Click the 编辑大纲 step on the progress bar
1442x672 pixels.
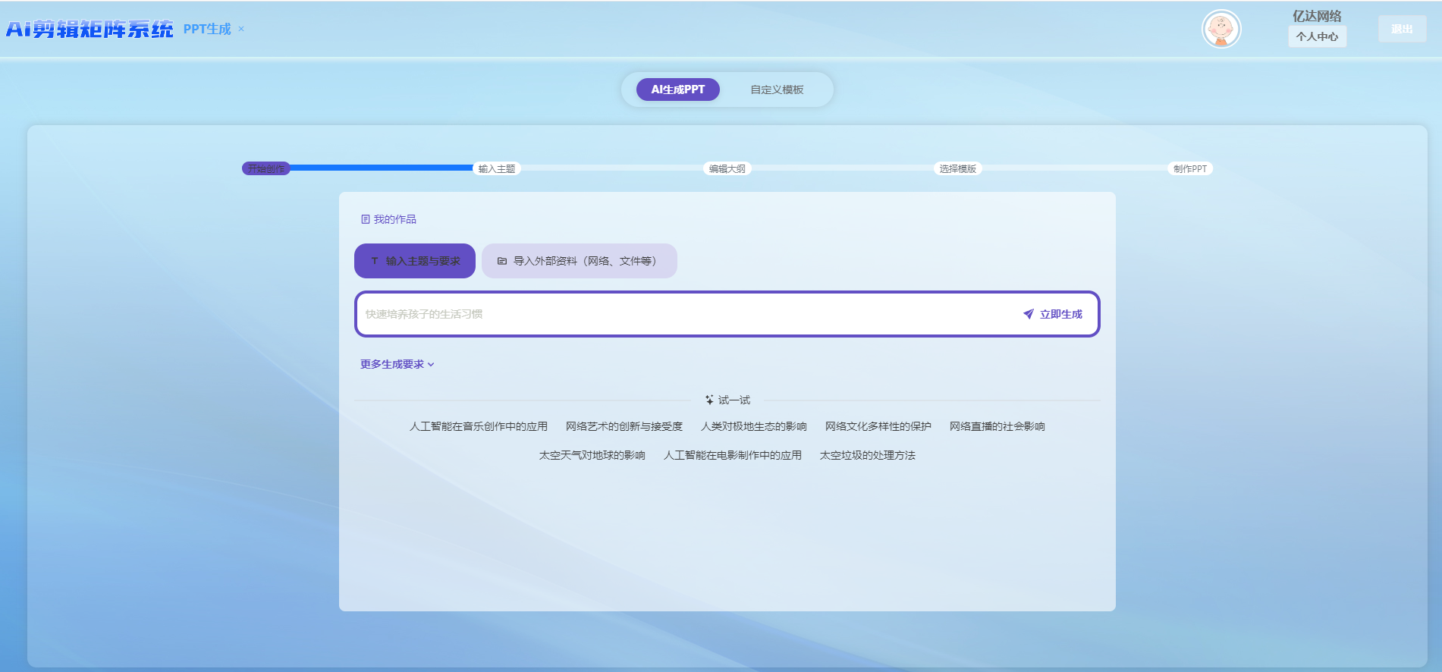coord(727,168)
